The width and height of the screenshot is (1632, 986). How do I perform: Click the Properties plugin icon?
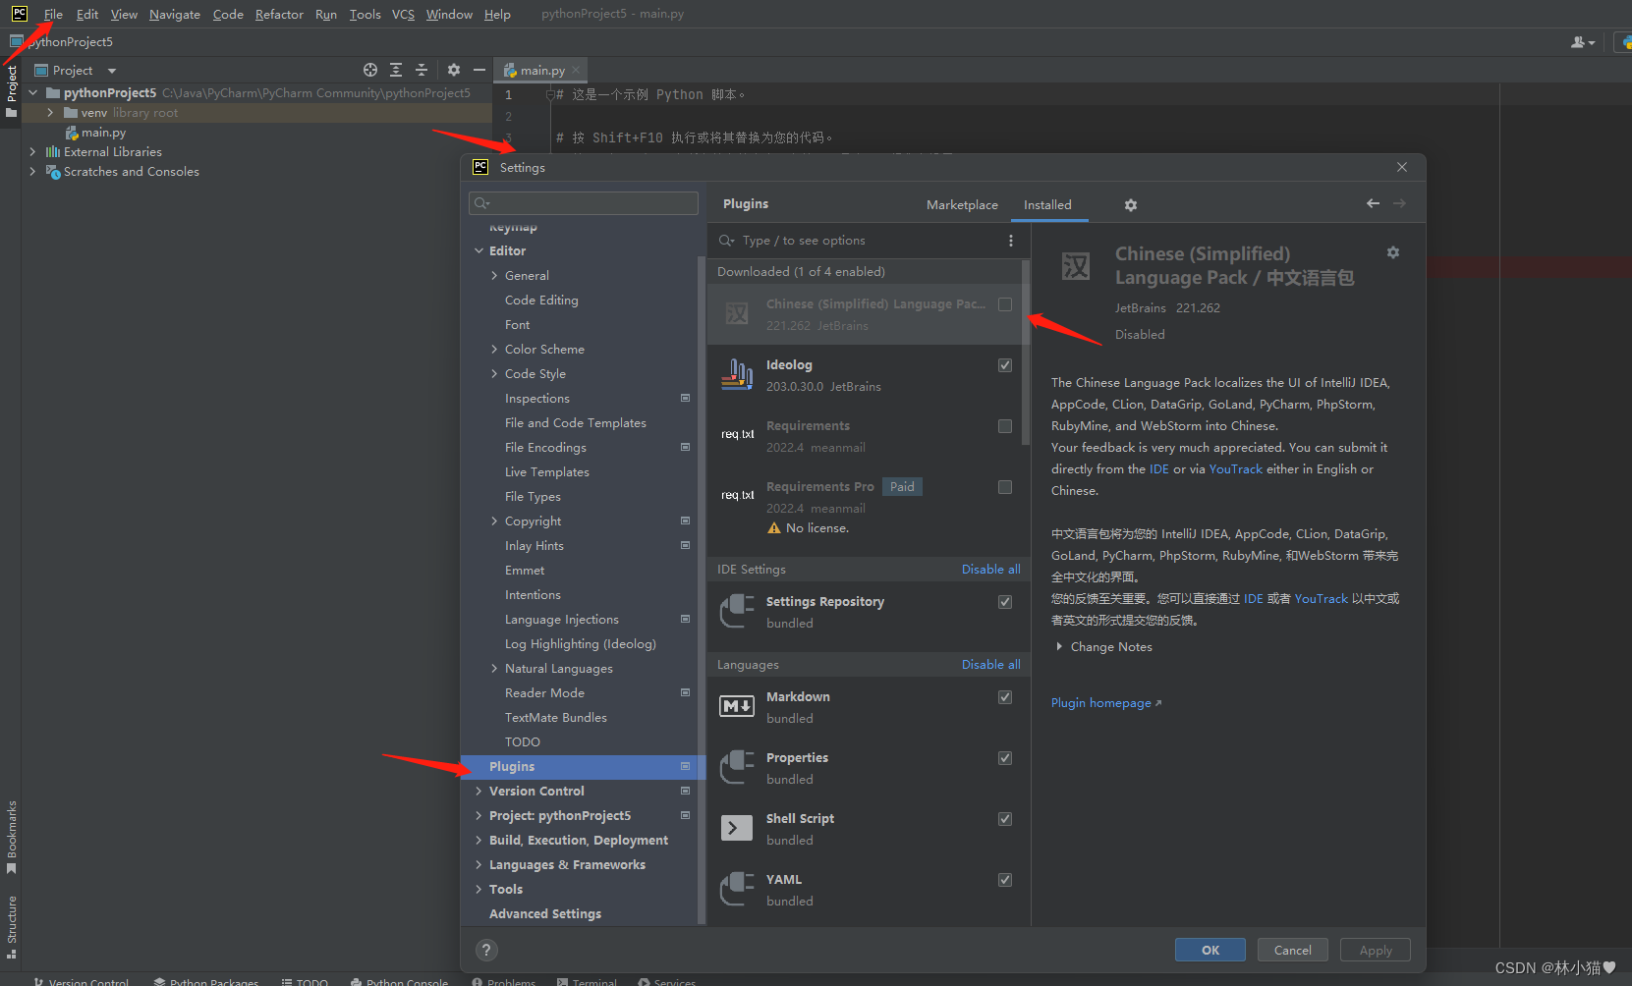(x=737, y=767)
